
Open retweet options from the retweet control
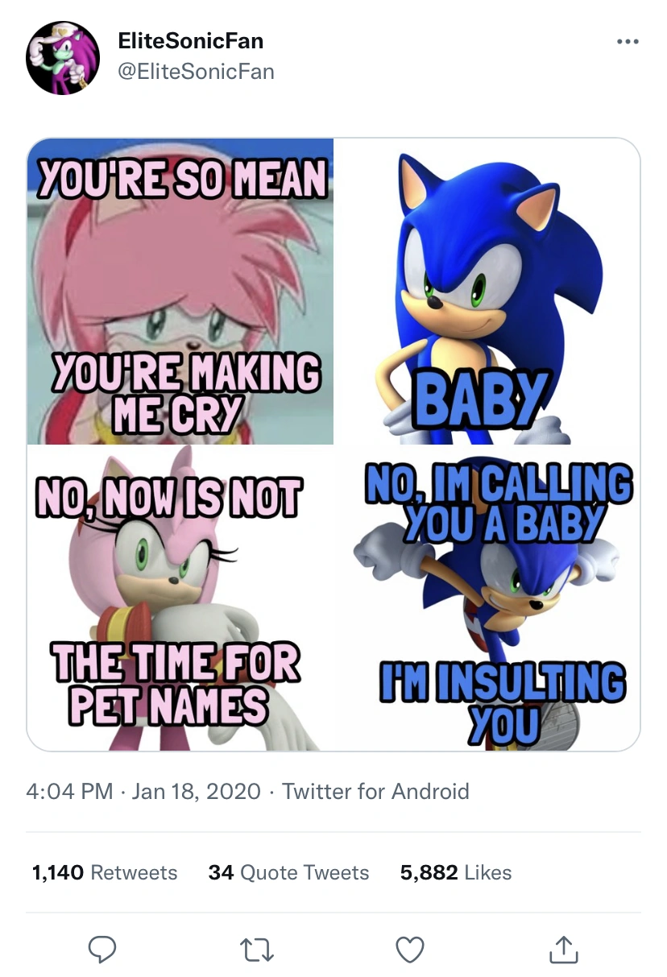(x=256, y=950)
